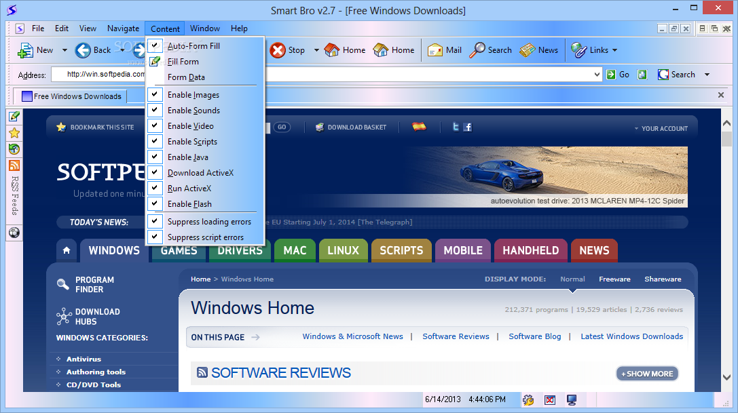
Task: Expand the address Search dropdown arrow
Action: [707, 75]
